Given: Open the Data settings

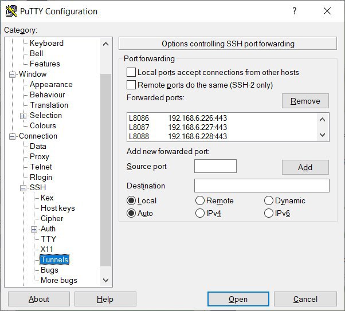Looking at the screenshot, I should point(38,146).
